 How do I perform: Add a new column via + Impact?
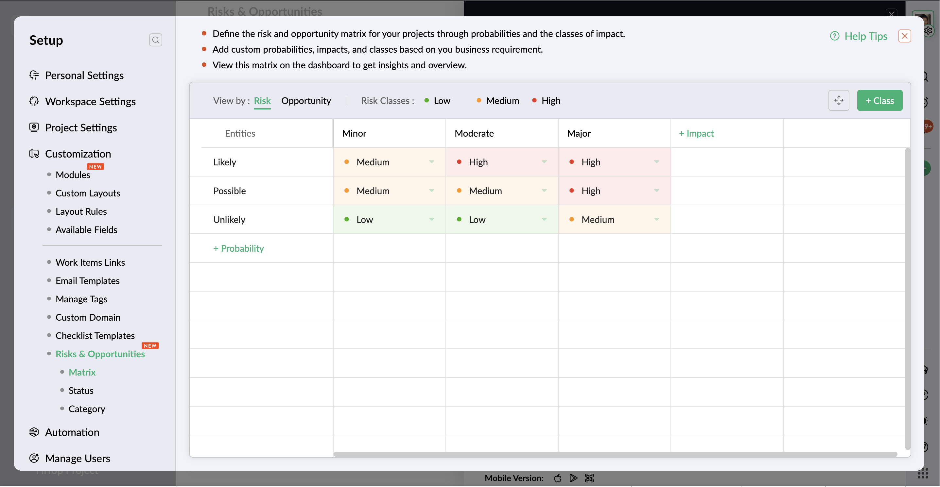pyautogui.click(x=696, y=133)
